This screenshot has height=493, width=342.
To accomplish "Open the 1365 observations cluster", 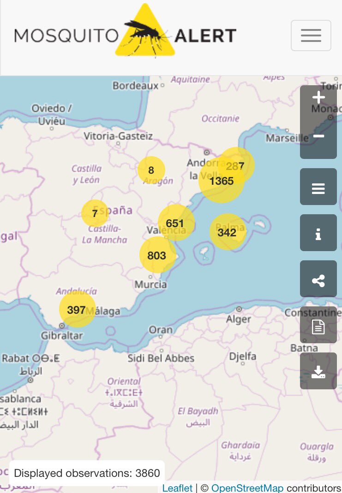I will point(222,181).
